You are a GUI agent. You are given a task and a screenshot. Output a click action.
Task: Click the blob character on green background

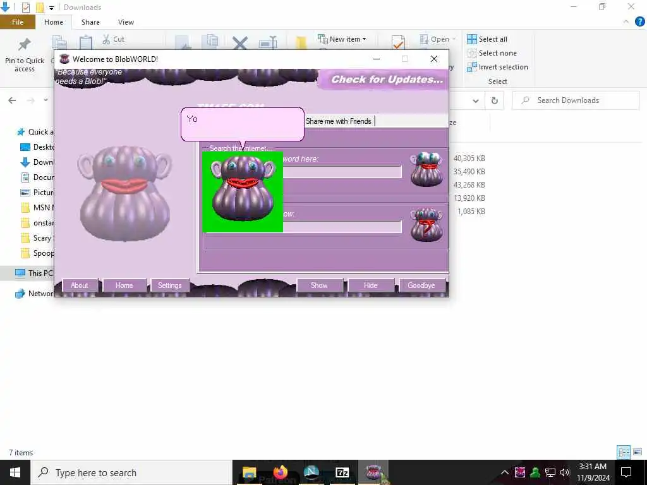243,192
